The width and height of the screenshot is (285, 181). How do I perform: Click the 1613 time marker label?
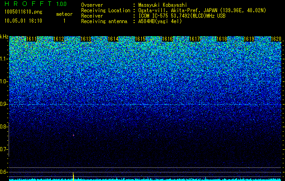pyautogui.click(x=86, y=39)
